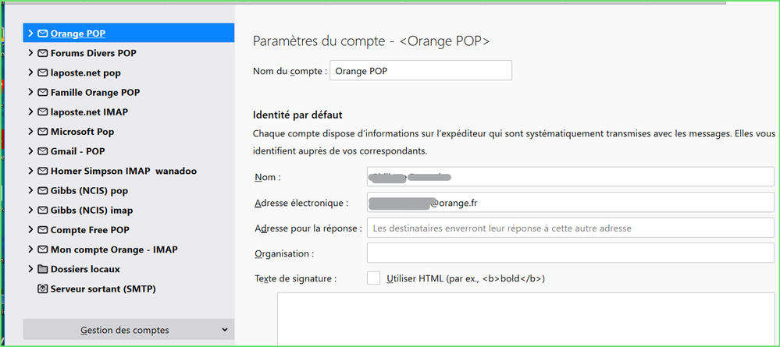
Task: Click the envelope icon beside Microsoft Pop
Action: coord(42,132)
